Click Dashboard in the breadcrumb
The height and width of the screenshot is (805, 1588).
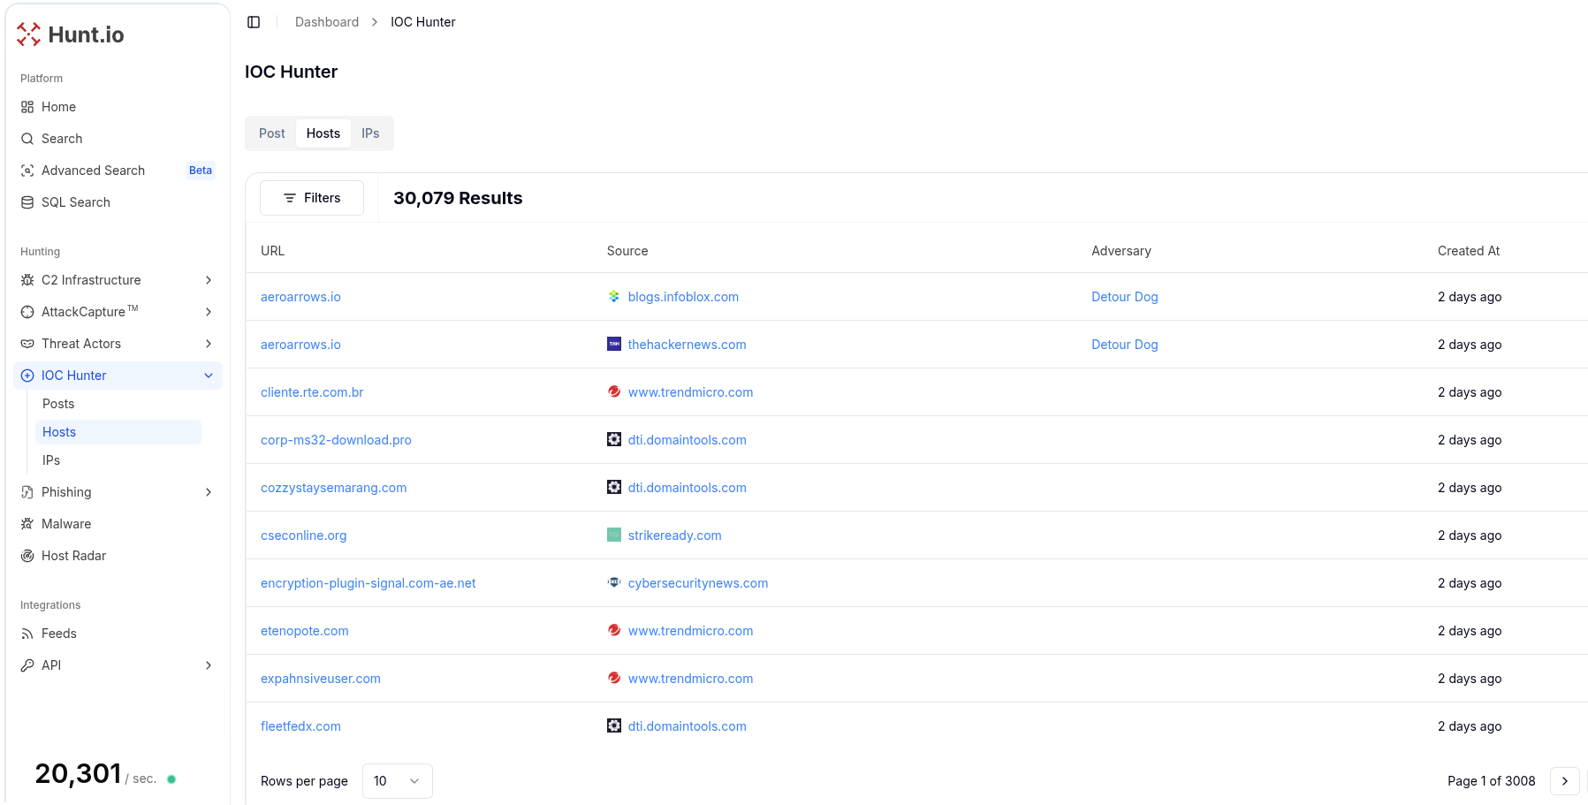[x=327, y=22]
